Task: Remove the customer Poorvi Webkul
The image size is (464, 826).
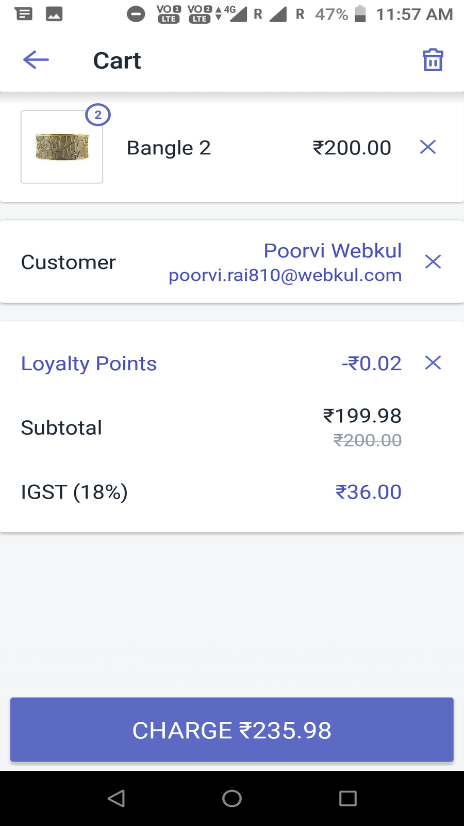Action: (433, 262)
